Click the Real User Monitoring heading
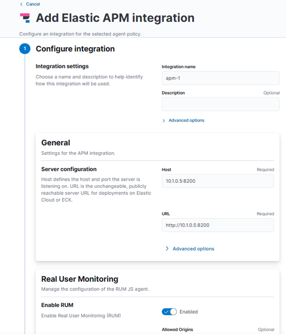286x334 pixels. (x=80, y=279)
